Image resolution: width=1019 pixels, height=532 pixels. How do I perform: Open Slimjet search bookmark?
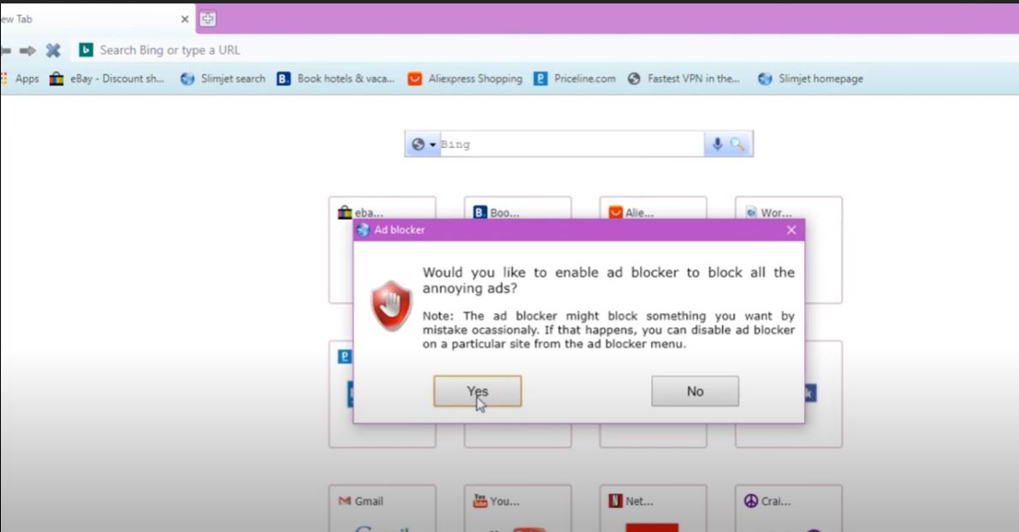pyautogui.click(x=223, y=79)
